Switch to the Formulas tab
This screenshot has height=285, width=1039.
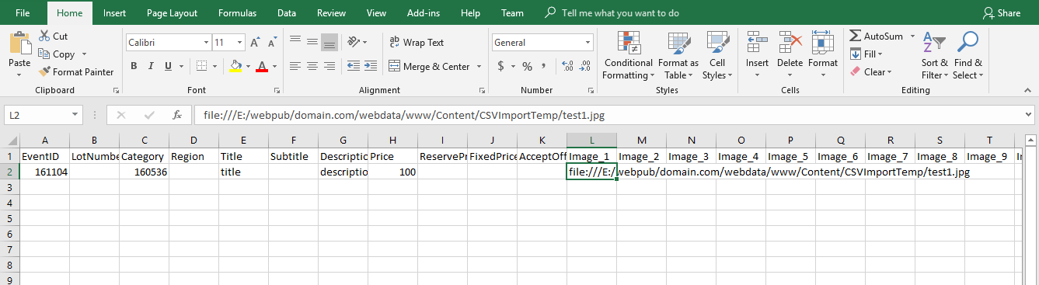pyautogui.click(x=237, y=13)
